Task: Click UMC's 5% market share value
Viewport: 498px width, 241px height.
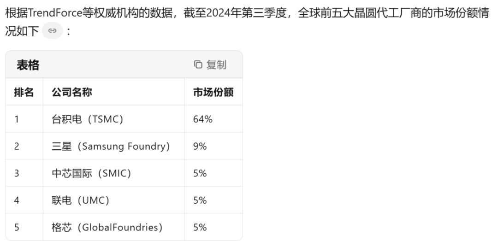Action: click(200, 201)
